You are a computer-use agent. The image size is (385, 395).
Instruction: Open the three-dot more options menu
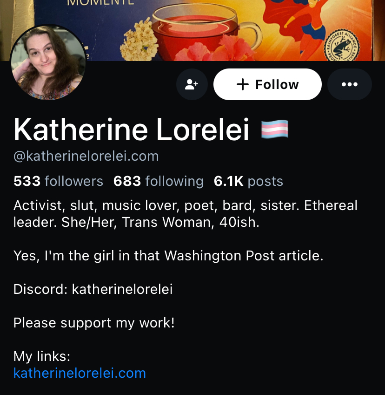tap(350, 84)
